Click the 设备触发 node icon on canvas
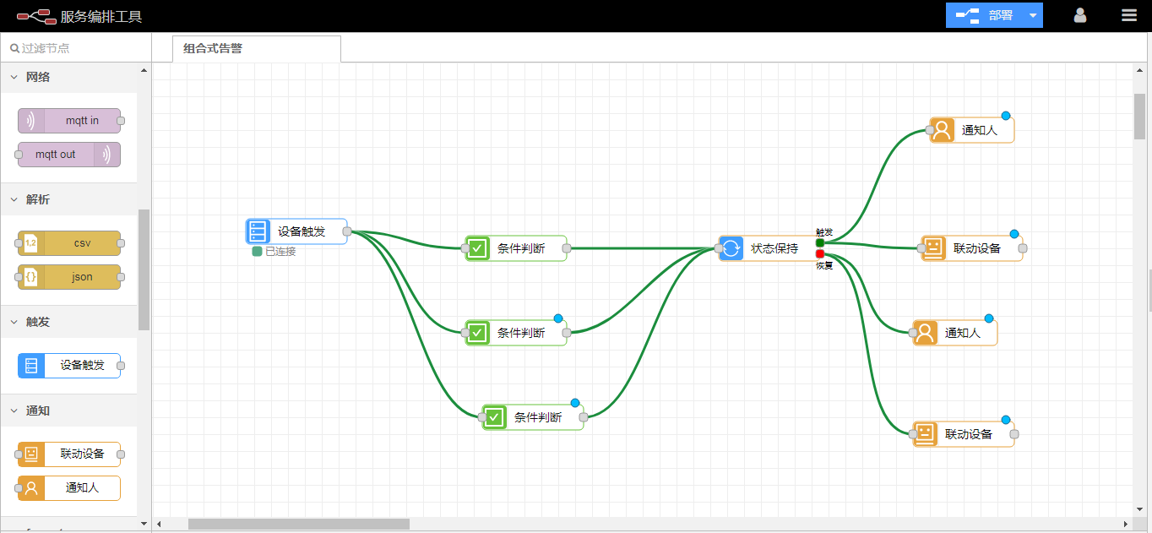This screenshot has height=533, width=1152. click(258, 231)
